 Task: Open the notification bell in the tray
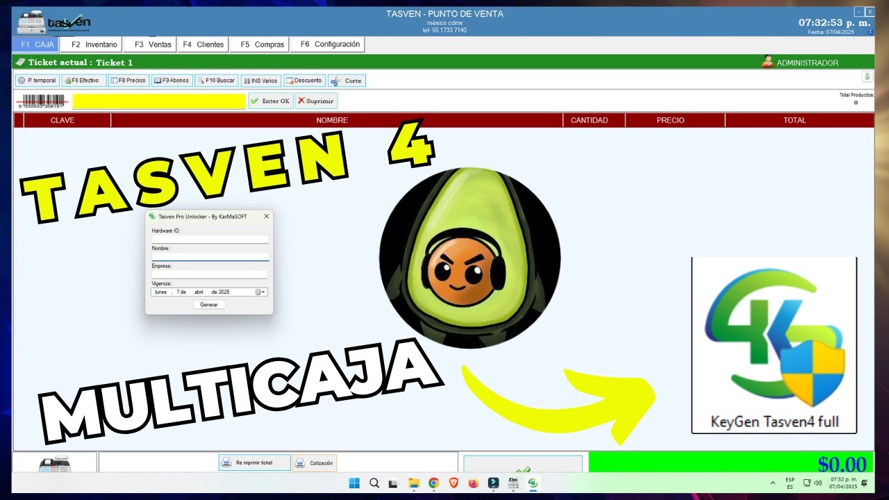point(865,483)
